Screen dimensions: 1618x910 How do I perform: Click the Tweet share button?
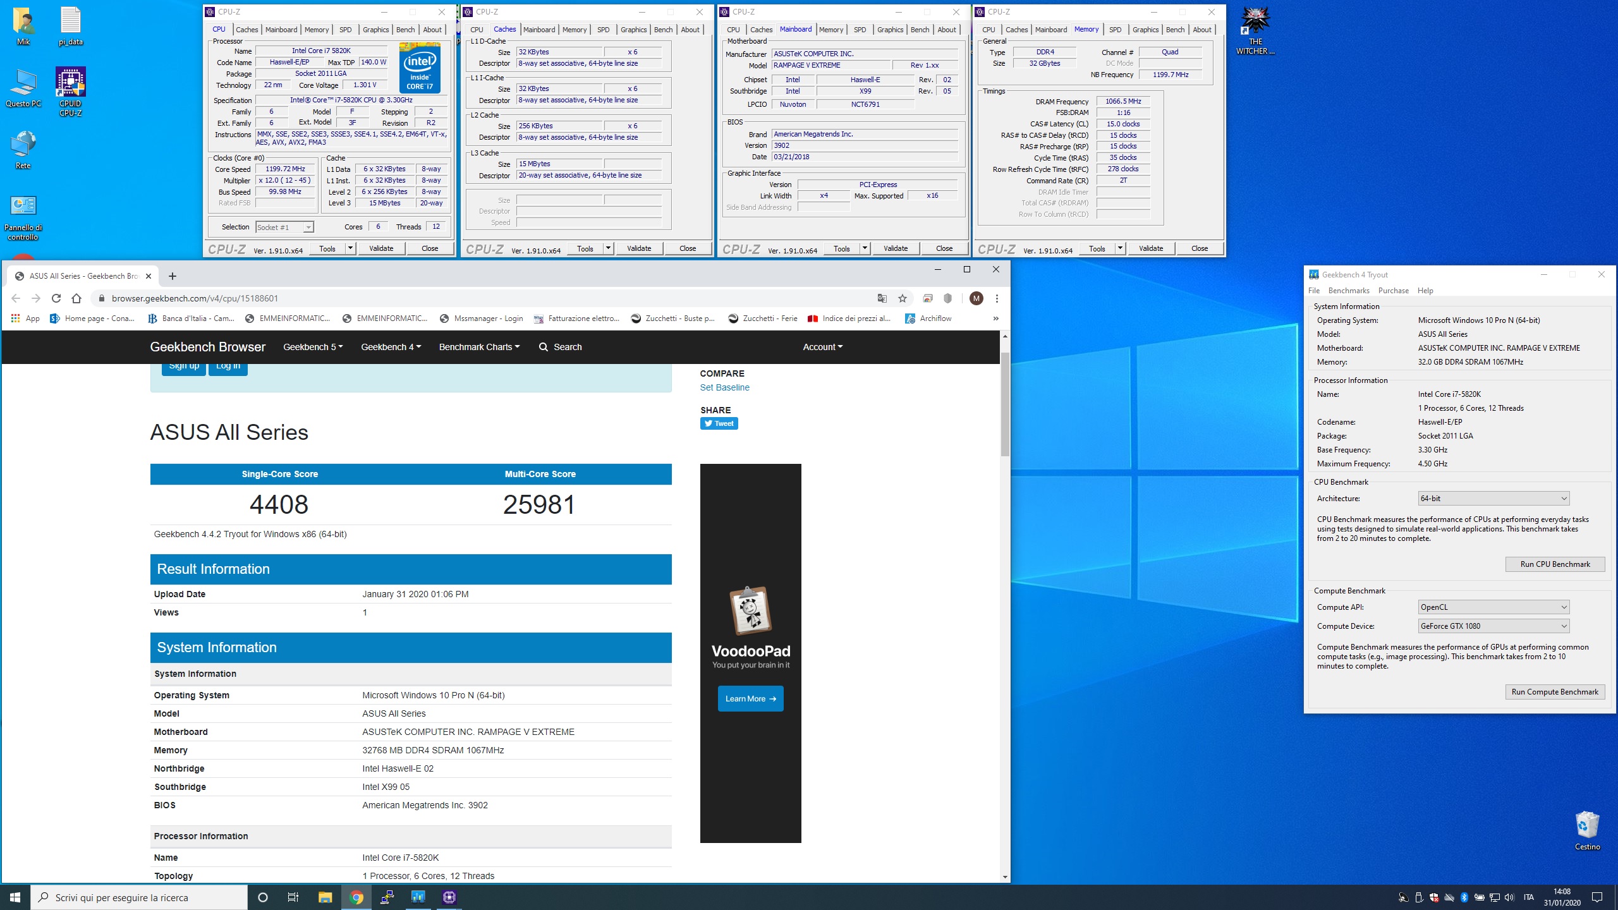[x=719, y=423]
